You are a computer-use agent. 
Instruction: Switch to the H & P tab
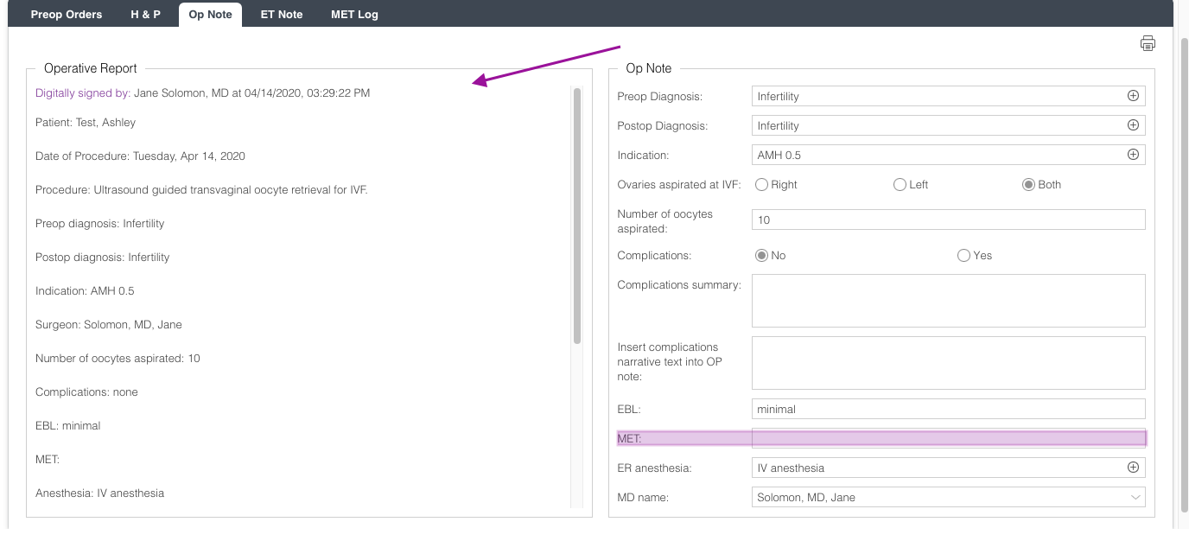pos(145,14)
